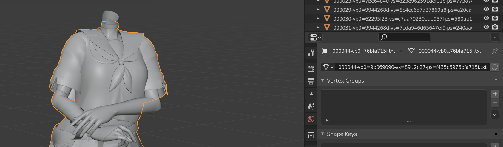Open the Collection properties box tab
503x147 pixels.
(311, 135)
